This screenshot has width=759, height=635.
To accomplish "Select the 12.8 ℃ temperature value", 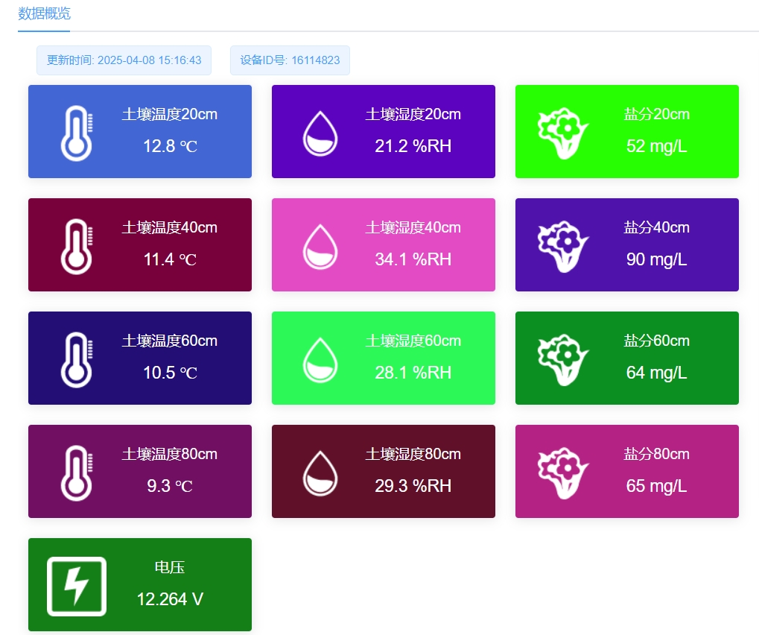I will click(170, 146).
